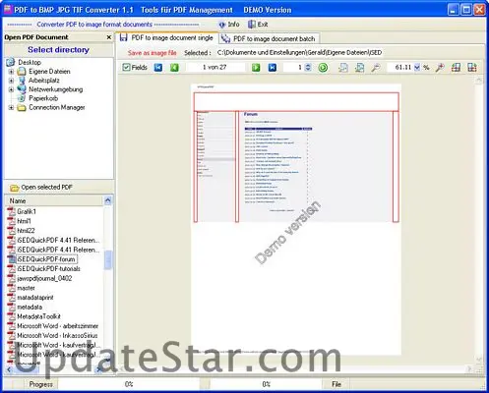Click the zoom in magnifier after percent sign
This screenshot has width=489, height=393.
tap(440, 68)
